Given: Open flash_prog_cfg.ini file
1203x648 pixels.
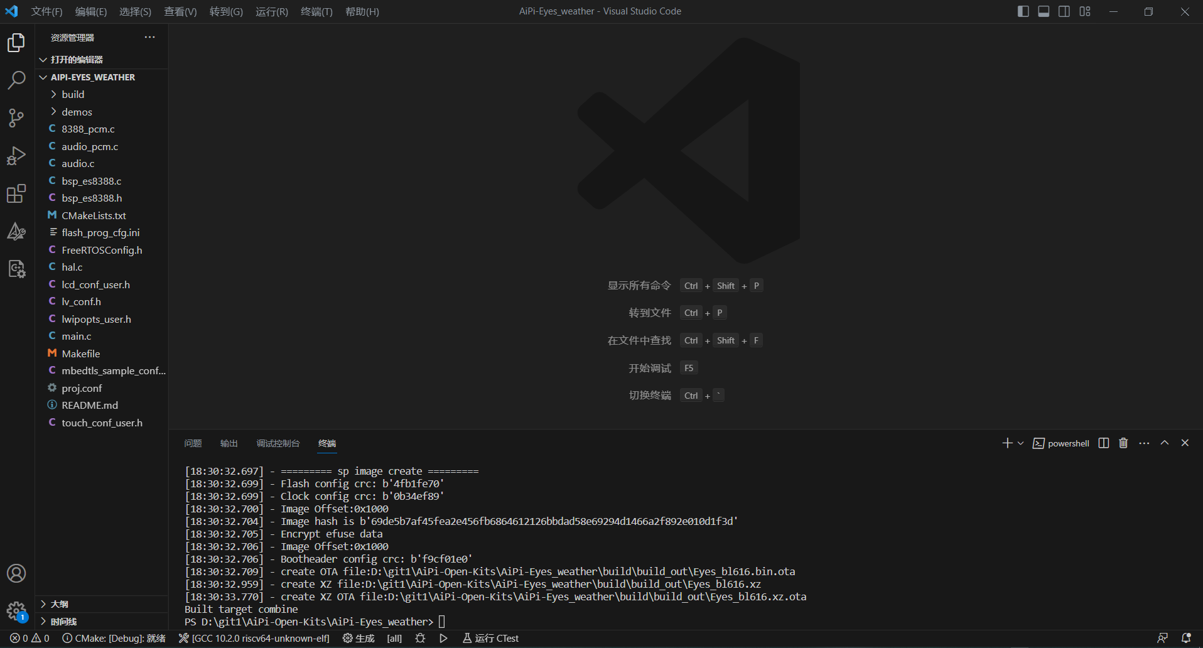Looking at the screenshot, I should 102,232.
